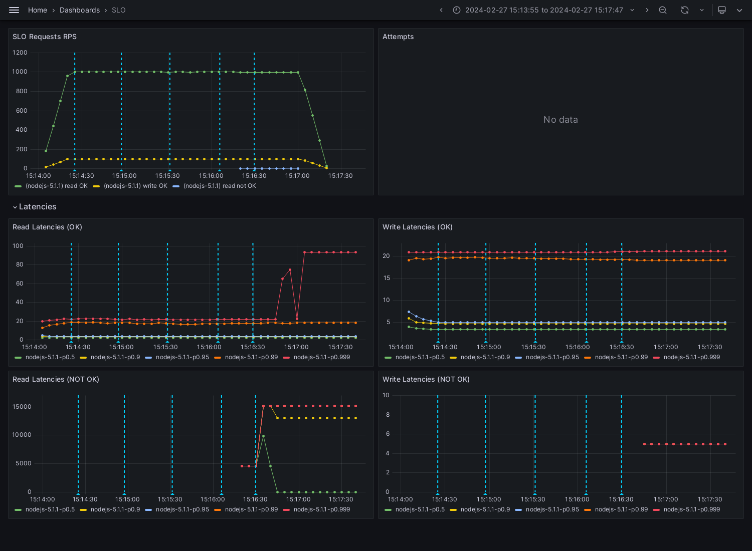Open the hamburger navigation menu
The width and height of the screenshot is (752, 551).
[x=14, y=10]
